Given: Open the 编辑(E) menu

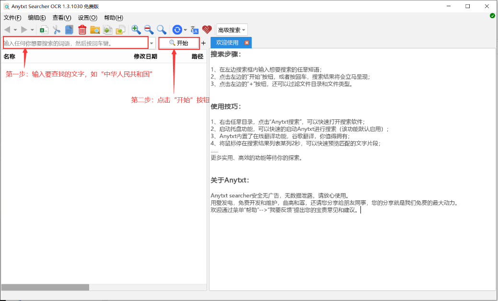Looking at the screenshot, I should [37, 18].
